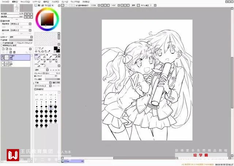This screenshot has height=166, width=234.
Task: Enable selection source (領域検出元に指定) checkbox
Action: coord(1,45)
